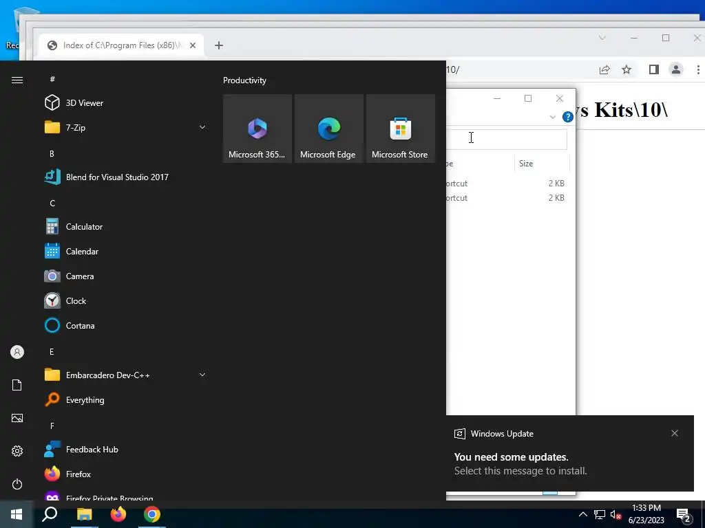The image size is (705, 528).
Task: Click the E letter group header
Action: pyautogui.click(x=52, y=351)
